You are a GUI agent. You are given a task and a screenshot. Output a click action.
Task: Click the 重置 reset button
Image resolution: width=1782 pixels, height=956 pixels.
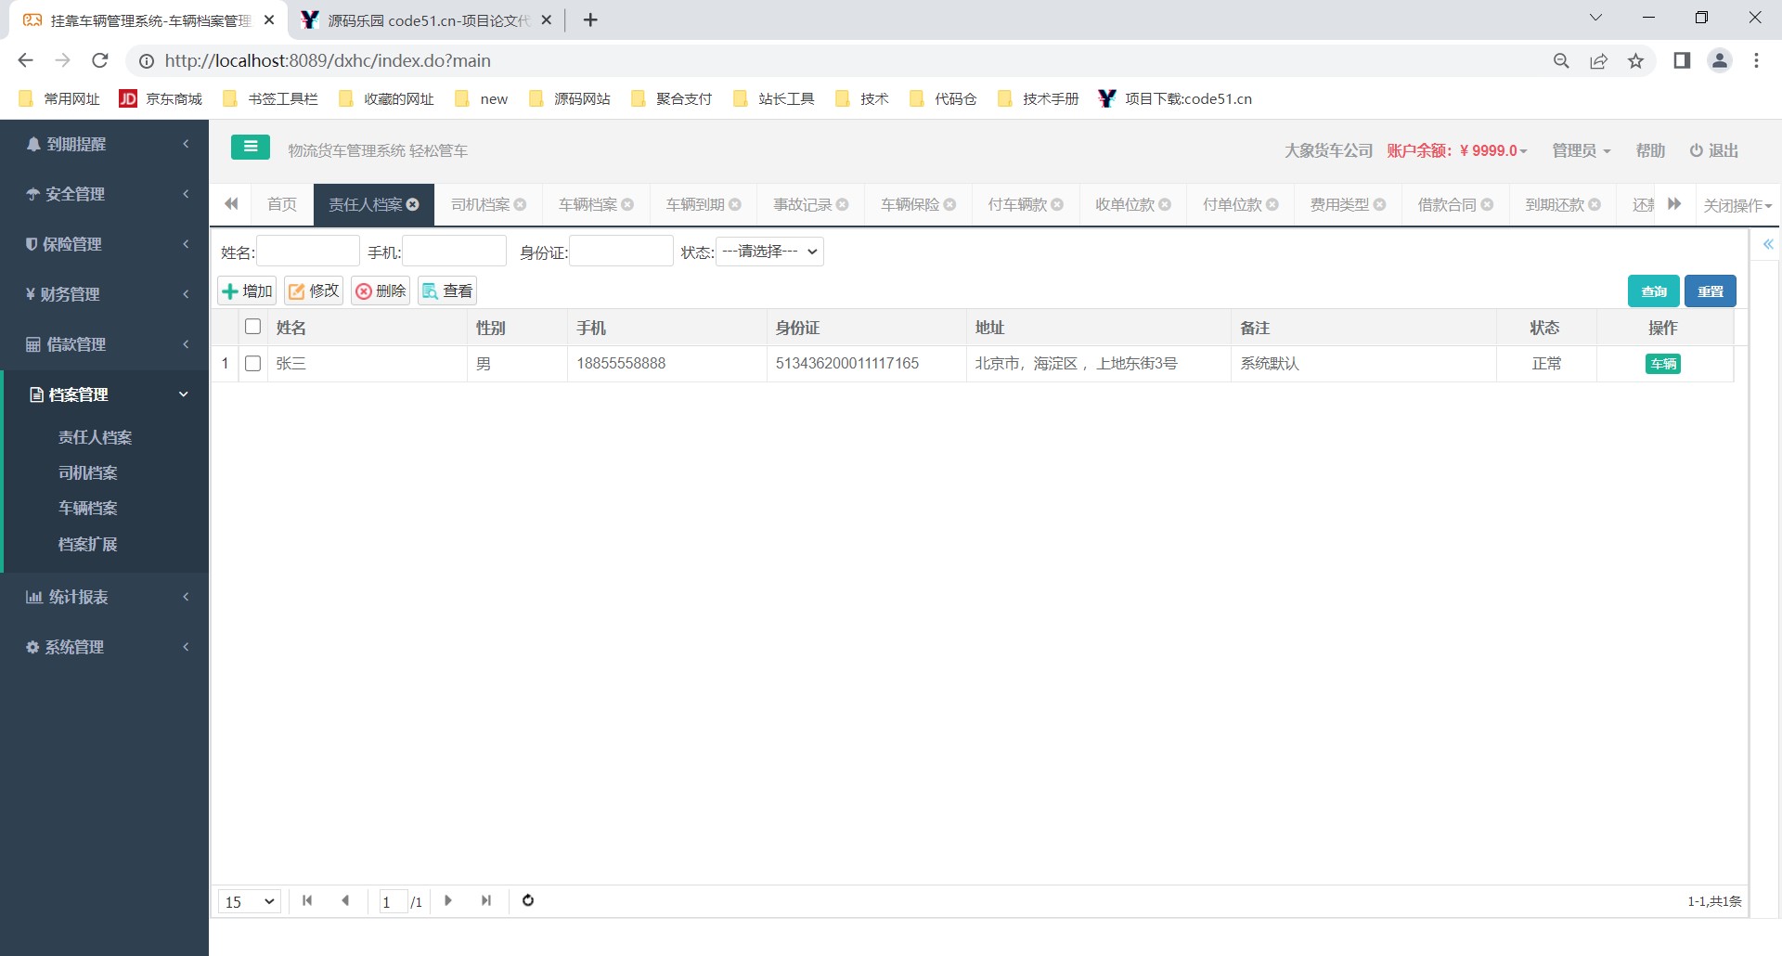(x=1711, y=291)
